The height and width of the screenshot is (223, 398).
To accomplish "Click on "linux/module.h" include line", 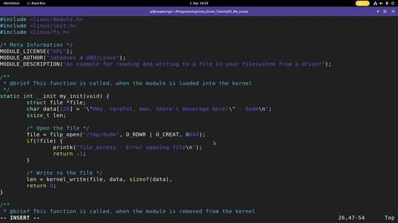I will click(x=42, y=19).
